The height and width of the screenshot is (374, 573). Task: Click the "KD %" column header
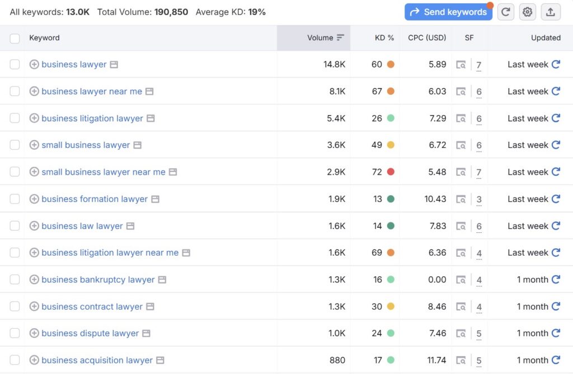point(384,38)
